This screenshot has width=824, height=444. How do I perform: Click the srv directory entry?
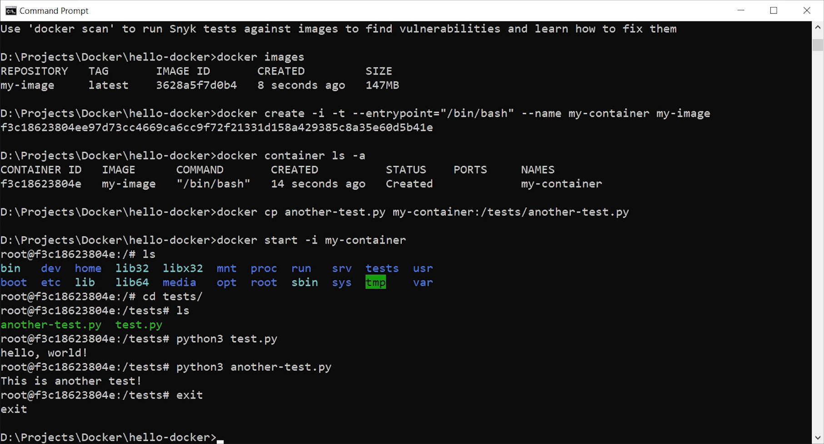[x=341, y=268]
